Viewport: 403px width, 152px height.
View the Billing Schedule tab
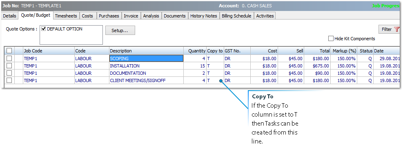[236, 16]
